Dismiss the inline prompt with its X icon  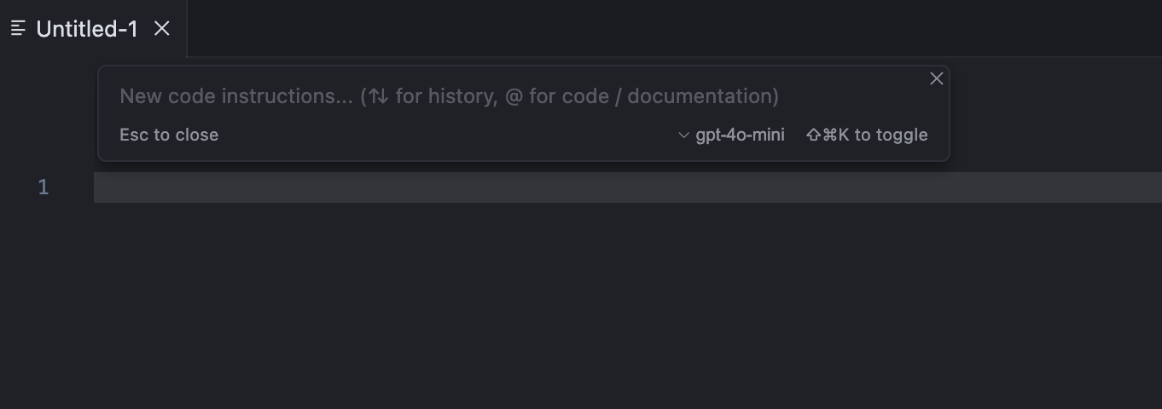tap(936, 78)
